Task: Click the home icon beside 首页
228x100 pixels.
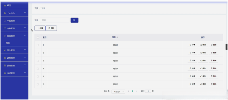Action: point(5,6)
